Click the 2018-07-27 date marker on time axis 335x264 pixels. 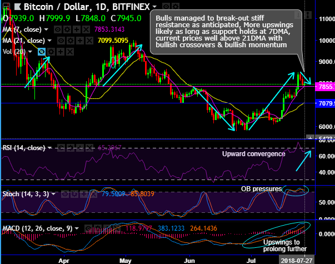click(x=297, y=261)
